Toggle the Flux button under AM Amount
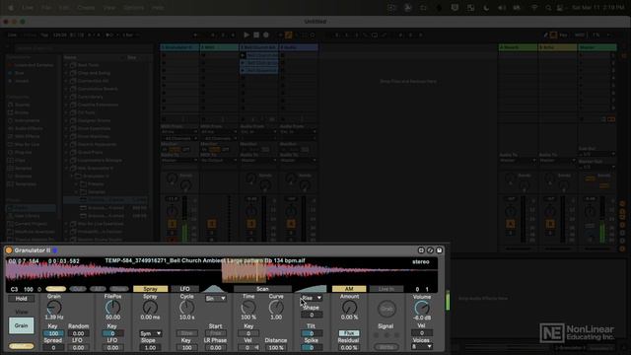 [x=349, y=333]
